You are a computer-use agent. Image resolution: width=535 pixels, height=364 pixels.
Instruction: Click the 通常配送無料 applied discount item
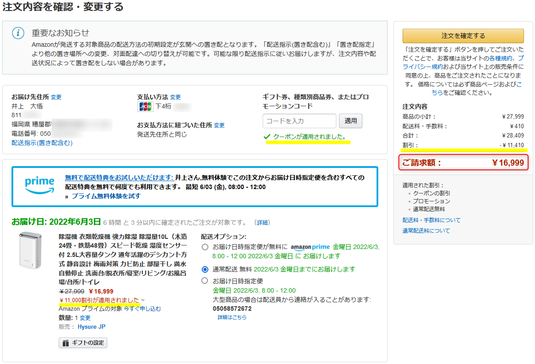(x=429, y=209)
